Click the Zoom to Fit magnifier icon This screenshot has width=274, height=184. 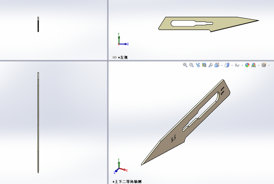point(185,65)
